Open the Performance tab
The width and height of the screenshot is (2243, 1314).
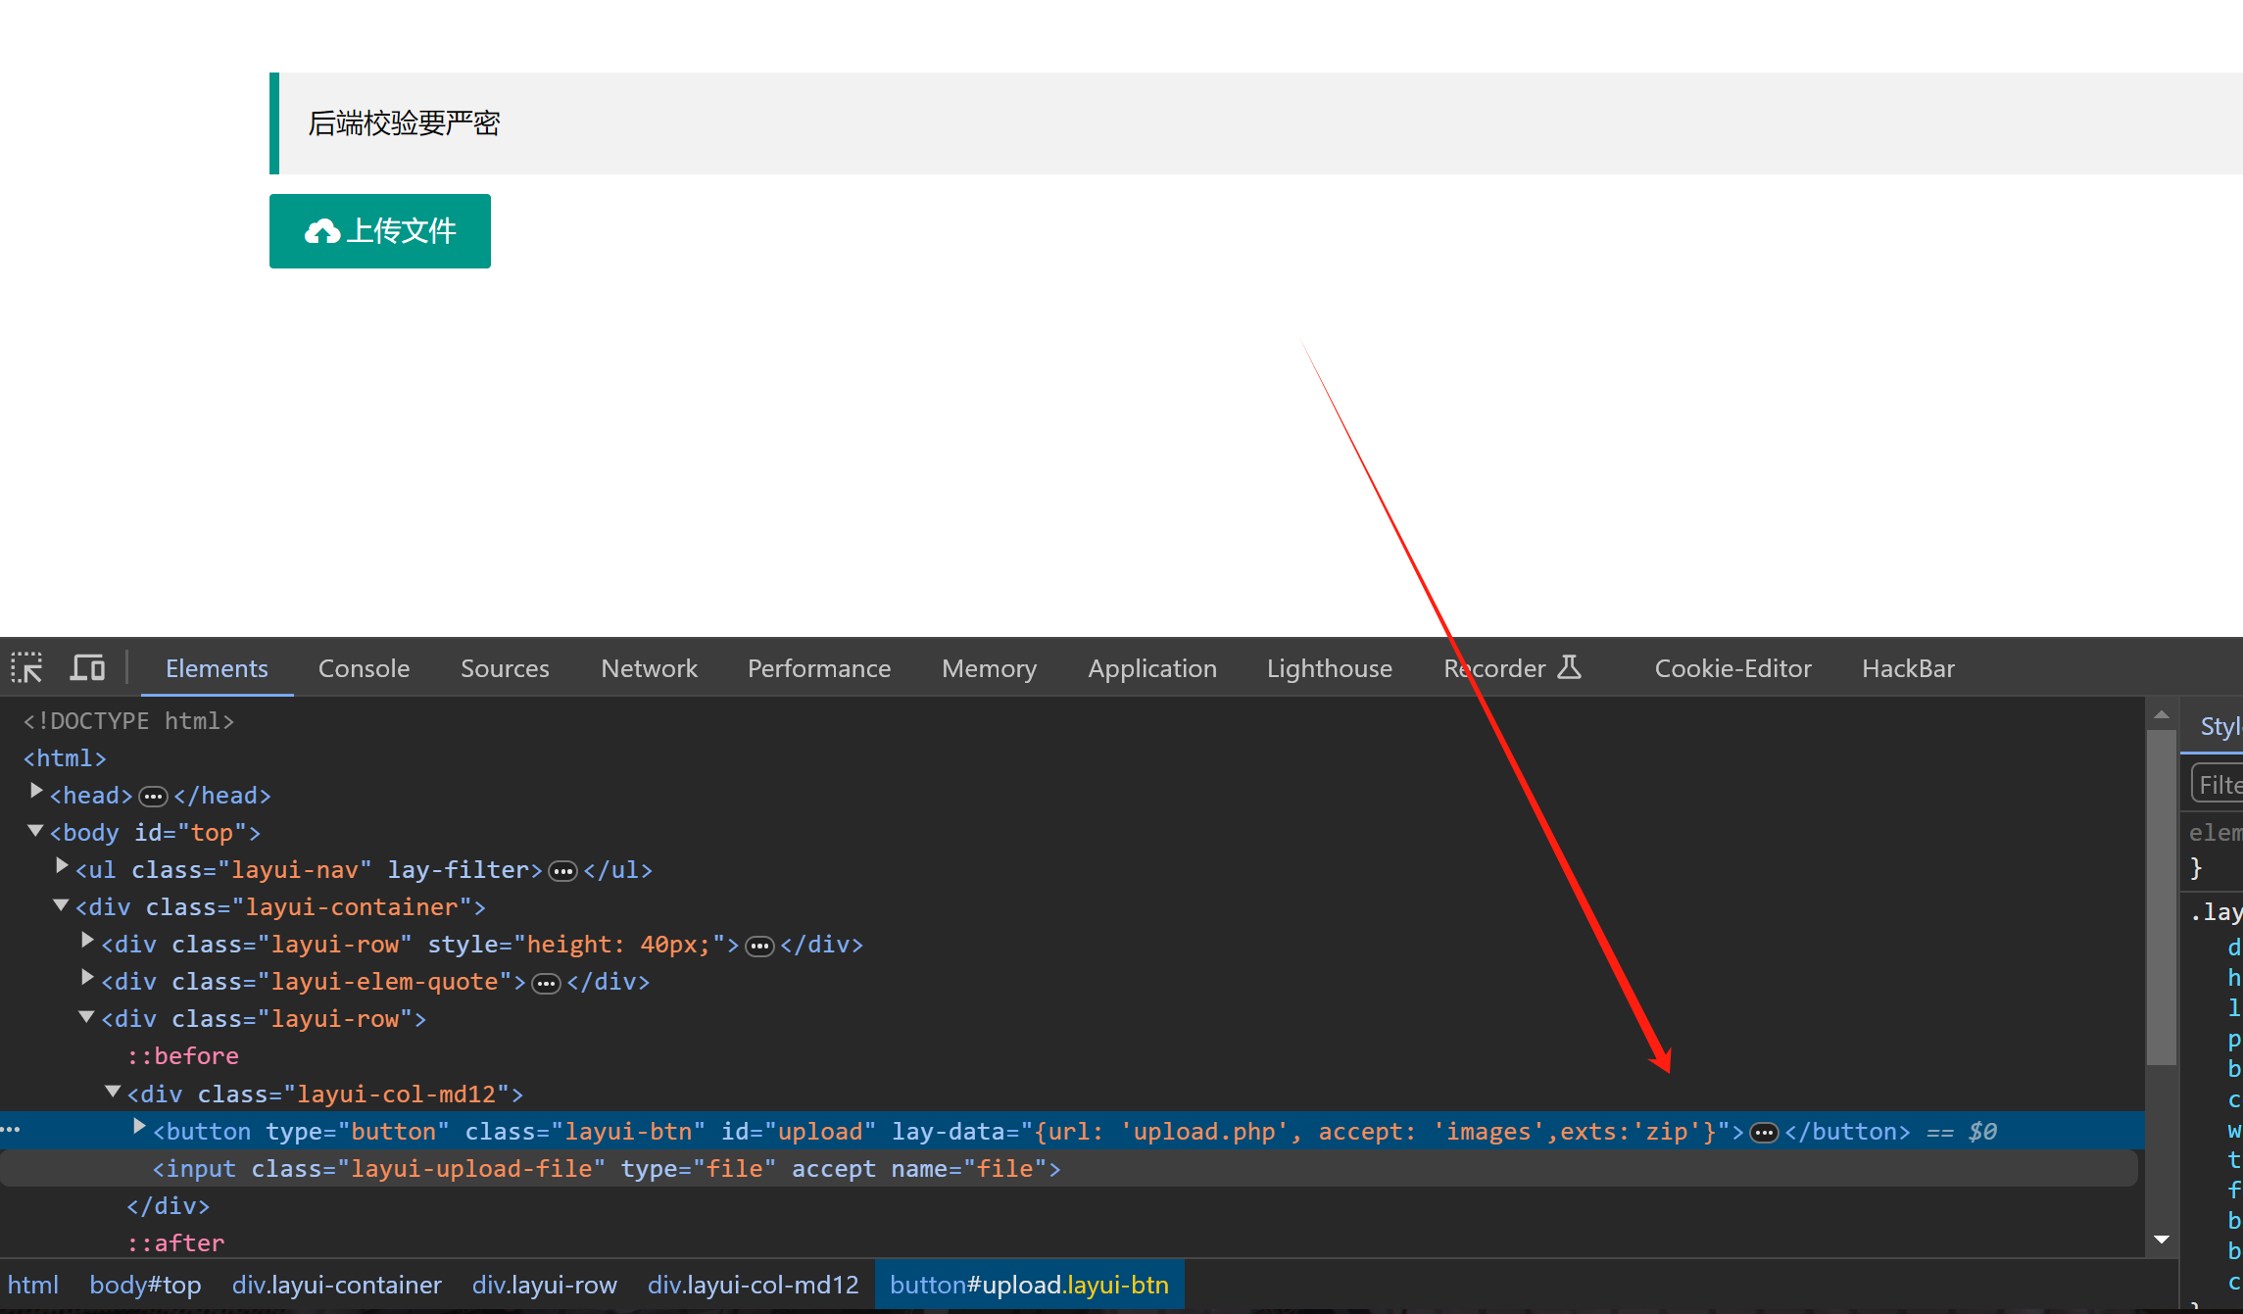819,668
